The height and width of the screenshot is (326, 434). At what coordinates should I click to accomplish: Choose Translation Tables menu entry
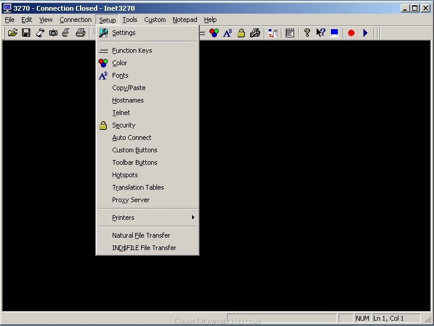148,187
